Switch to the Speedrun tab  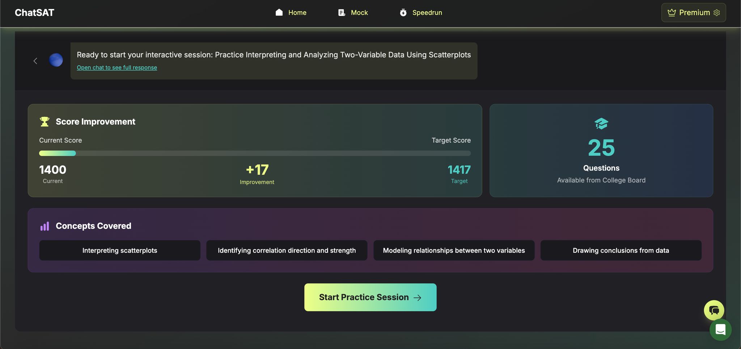pyautogui.click(x=427, y=13)
